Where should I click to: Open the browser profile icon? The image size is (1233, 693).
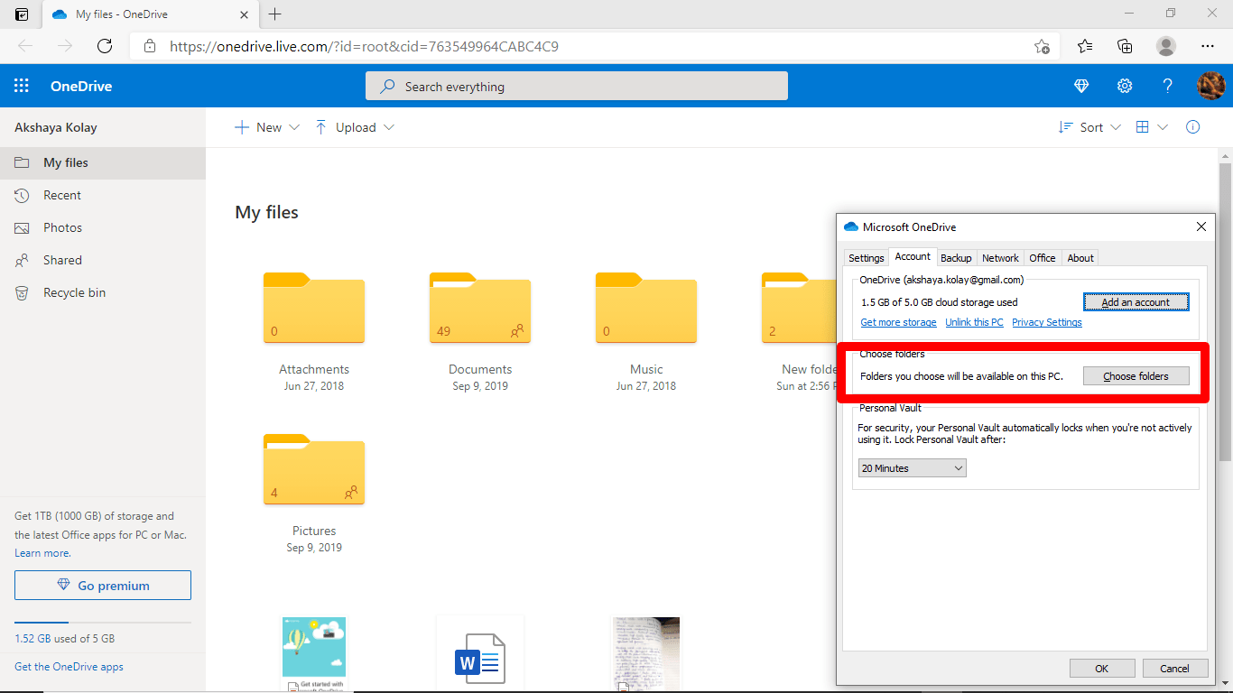[1166, 46]
